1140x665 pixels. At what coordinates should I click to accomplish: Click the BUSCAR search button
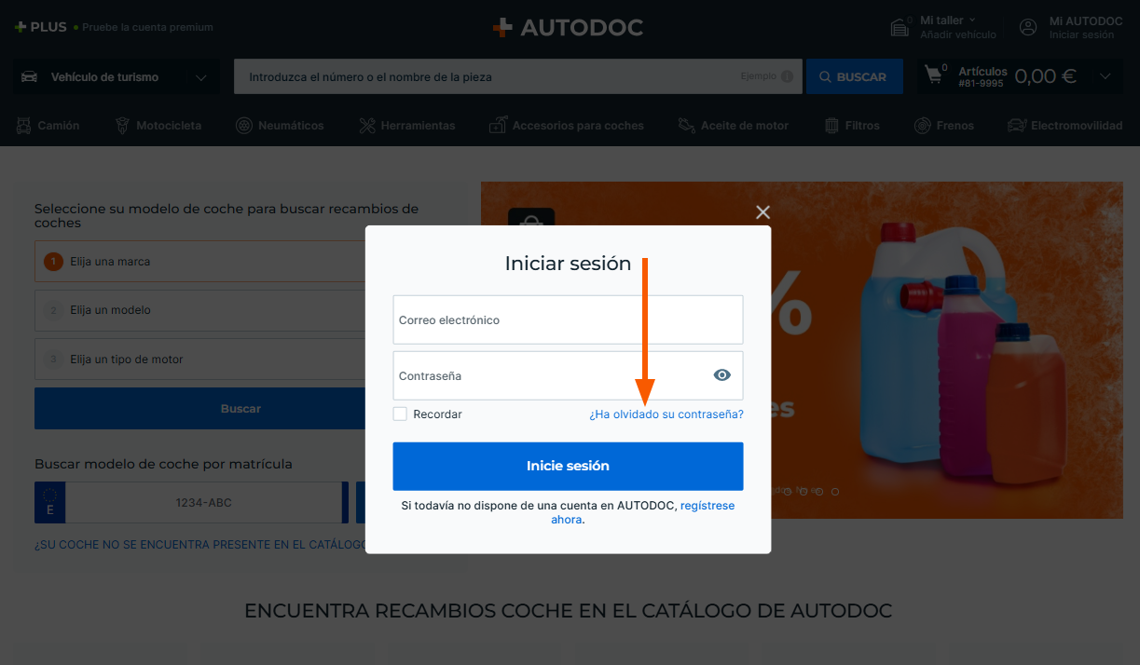[x=854, y=76]
